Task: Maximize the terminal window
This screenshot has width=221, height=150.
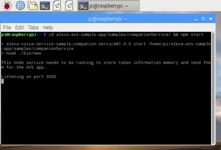Action: point(203,19)
